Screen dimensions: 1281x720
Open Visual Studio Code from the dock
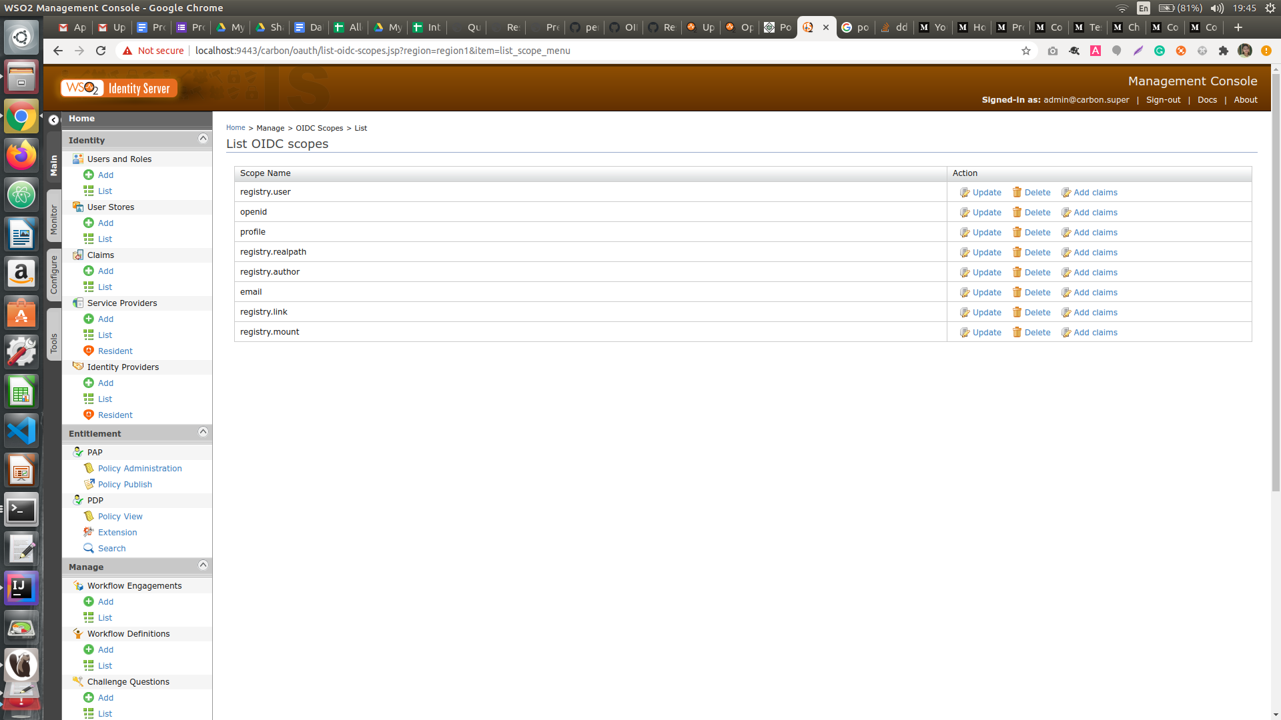(x=21, y=431)
